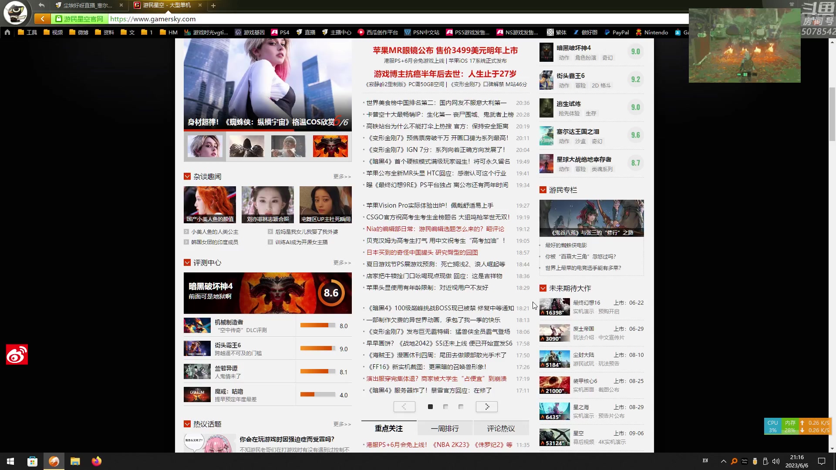Click the page vertical scrollbar thumb
Image resolution: width=836 pixels, height=470 pixels.
click(x=832, y=114)
